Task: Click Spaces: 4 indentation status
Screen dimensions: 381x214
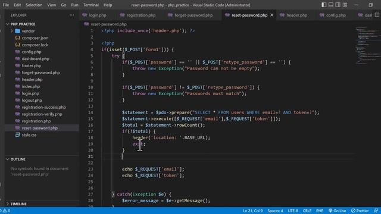Action: point(275,210)
